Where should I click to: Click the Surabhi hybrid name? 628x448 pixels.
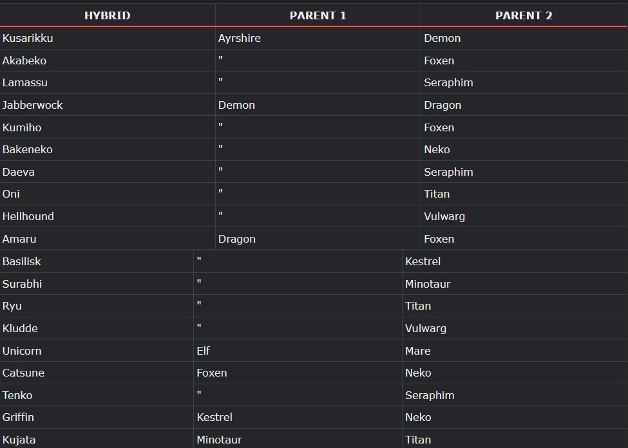click(x=22, y=284)
